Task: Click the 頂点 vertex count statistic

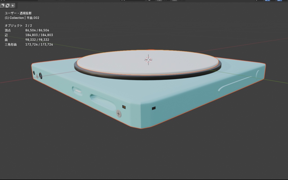Action: click(27, 30)
